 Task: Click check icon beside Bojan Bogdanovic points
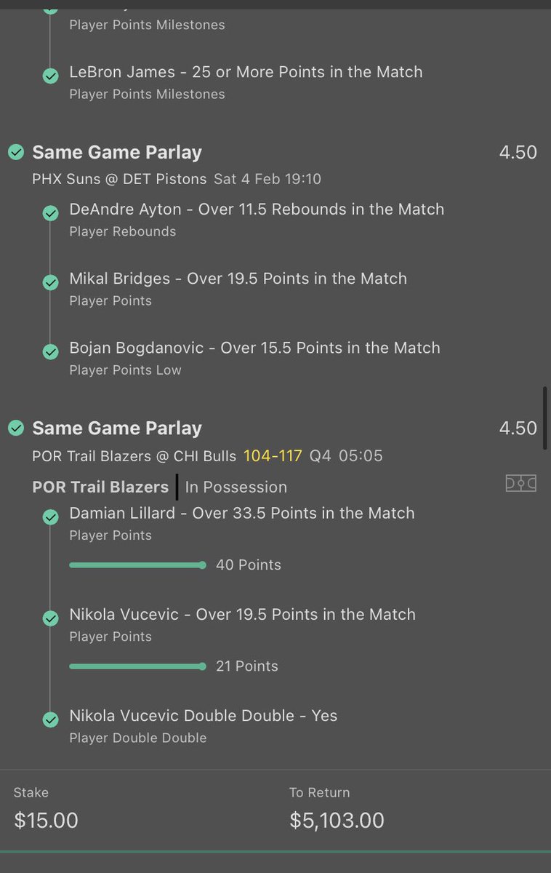point(50,351)
